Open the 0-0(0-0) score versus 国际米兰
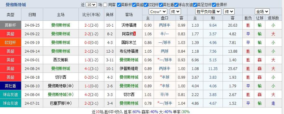284x114 pixels. (92, 43)
